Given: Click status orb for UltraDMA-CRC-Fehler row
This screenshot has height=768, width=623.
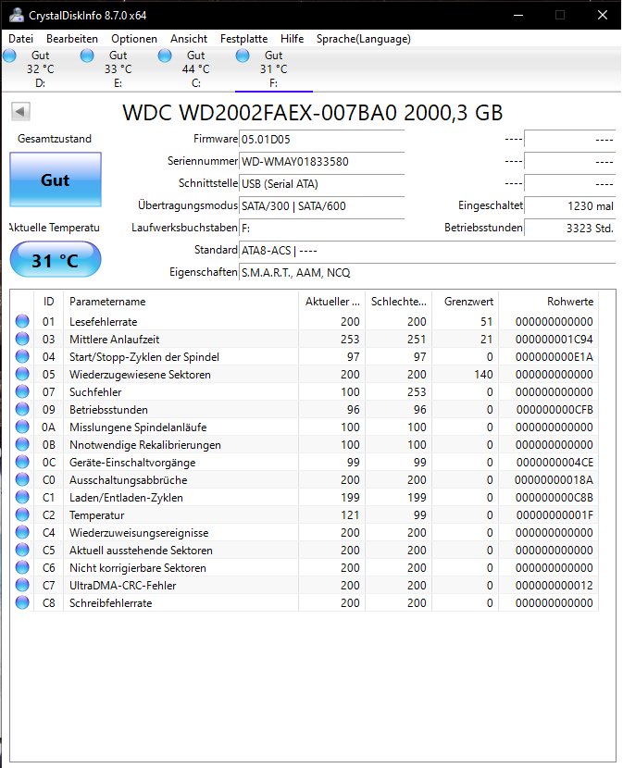Looking at the screenshot, I should click(x=22, y=586).
